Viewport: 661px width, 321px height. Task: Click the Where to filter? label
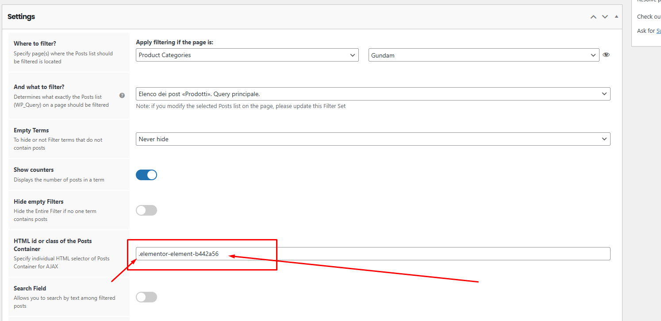click(35, 43)
